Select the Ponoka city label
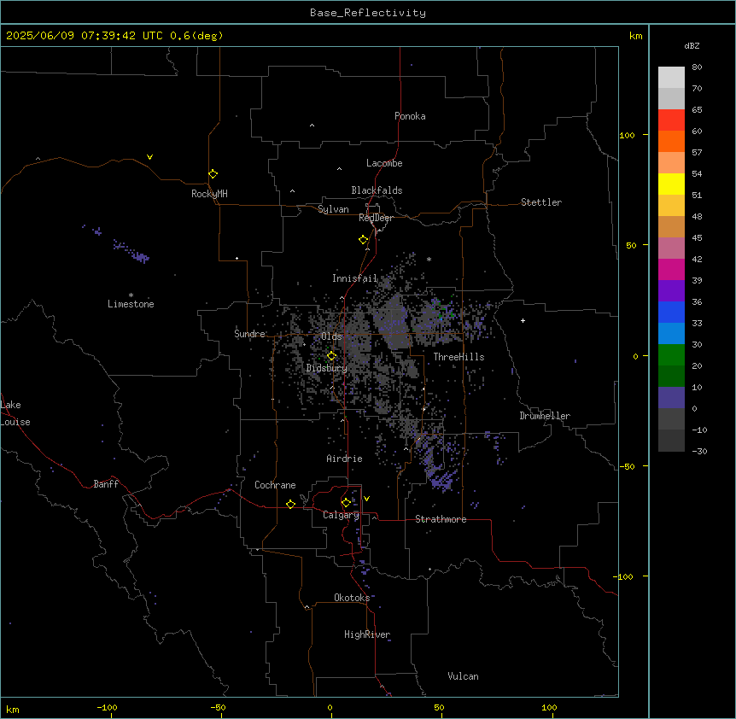The image size is (736, 719). click(410, 116)
